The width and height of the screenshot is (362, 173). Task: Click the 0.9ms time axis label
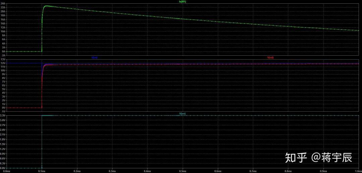pyautogui.click(x=323, y=171)
